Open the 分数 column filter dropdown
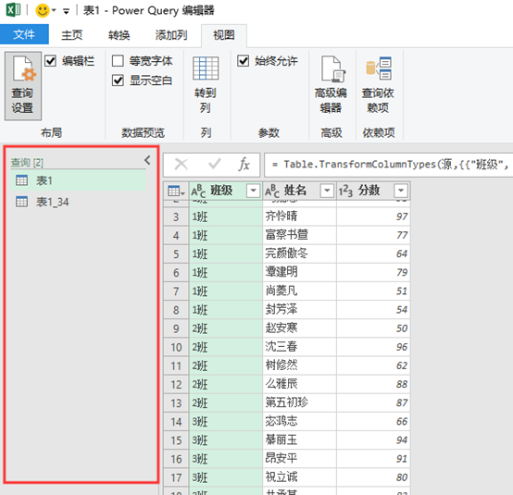Screen dimensions: 513x495 401,191
